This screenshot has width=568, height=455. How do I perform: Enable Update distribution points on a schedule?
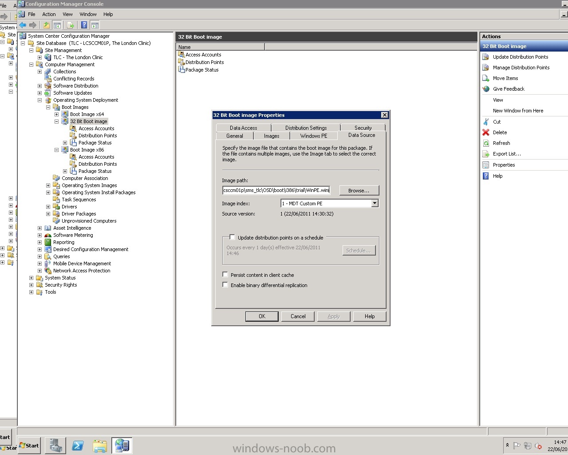(x=232, y=237)
